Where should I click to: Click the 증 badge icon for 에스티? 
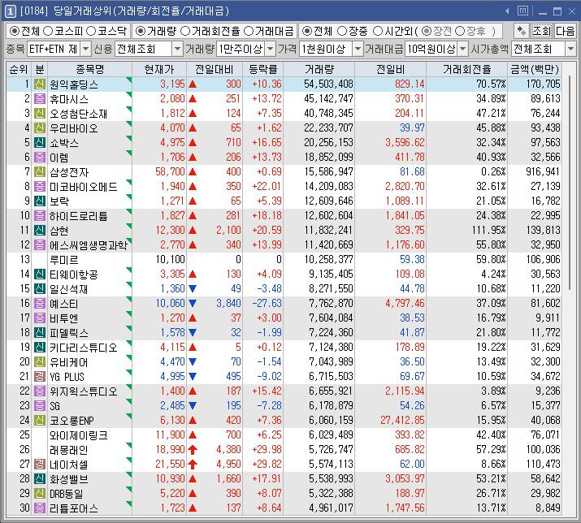coord(40,304)
